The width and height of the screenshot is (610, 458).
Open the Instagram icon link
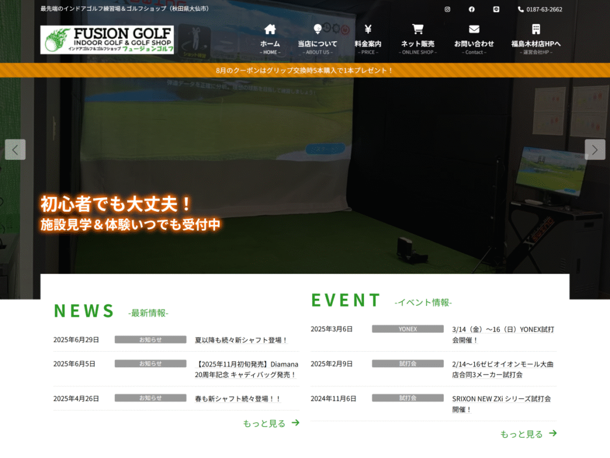tap(447, 10)
